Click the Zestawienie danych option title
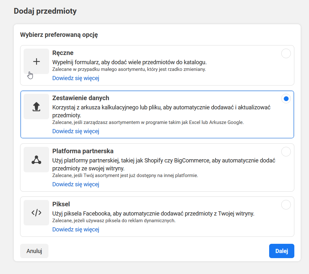The height and width of the screenshot is (274, 309). [81, 98]
